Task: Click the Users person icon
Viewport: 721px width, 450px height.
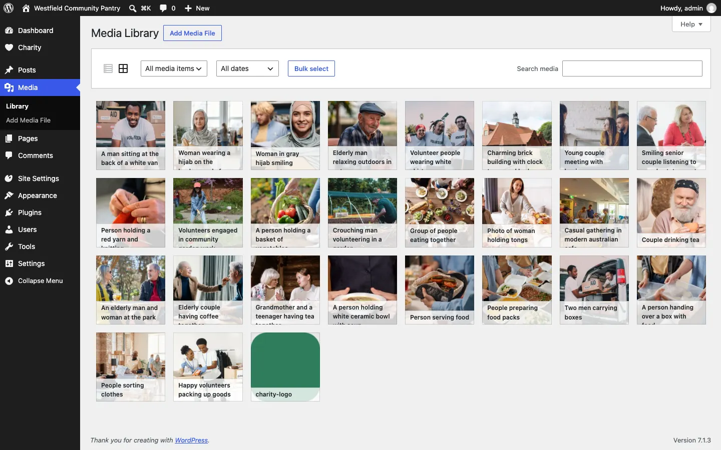Action: [x=9, y=229]
